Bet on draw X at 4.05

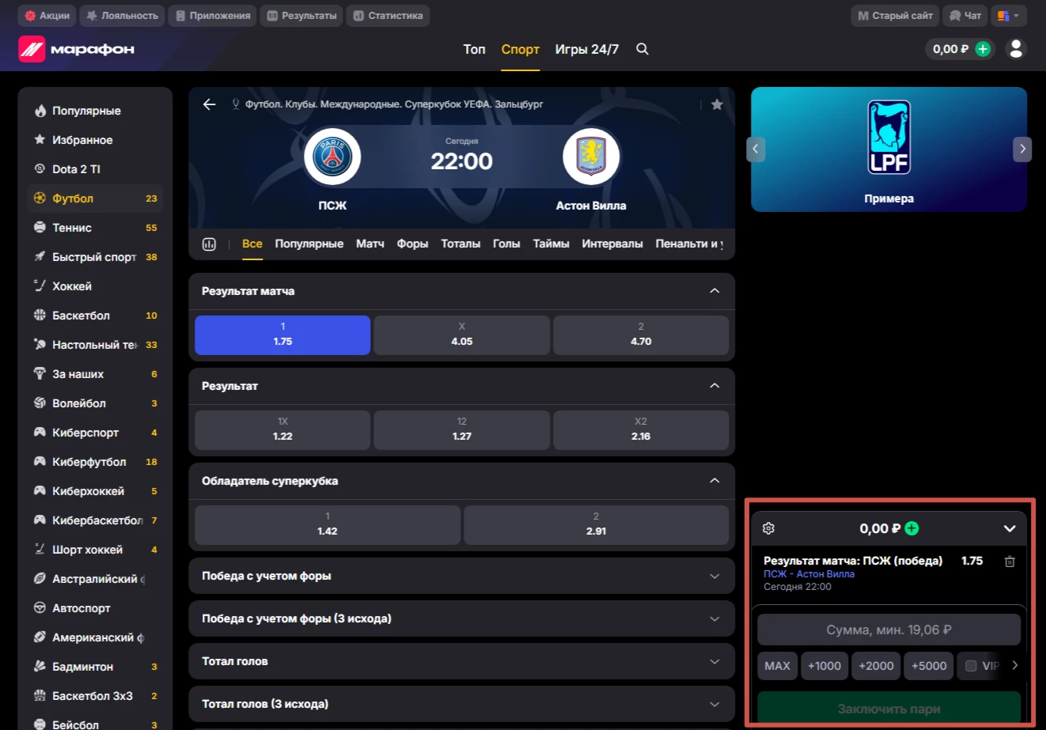pyautogui.click(x=461, y=335)
